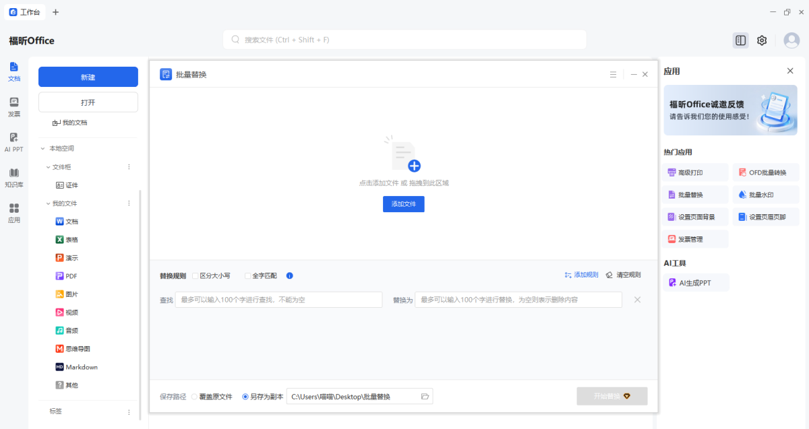Select 表格 in my files

pos(67,240)
